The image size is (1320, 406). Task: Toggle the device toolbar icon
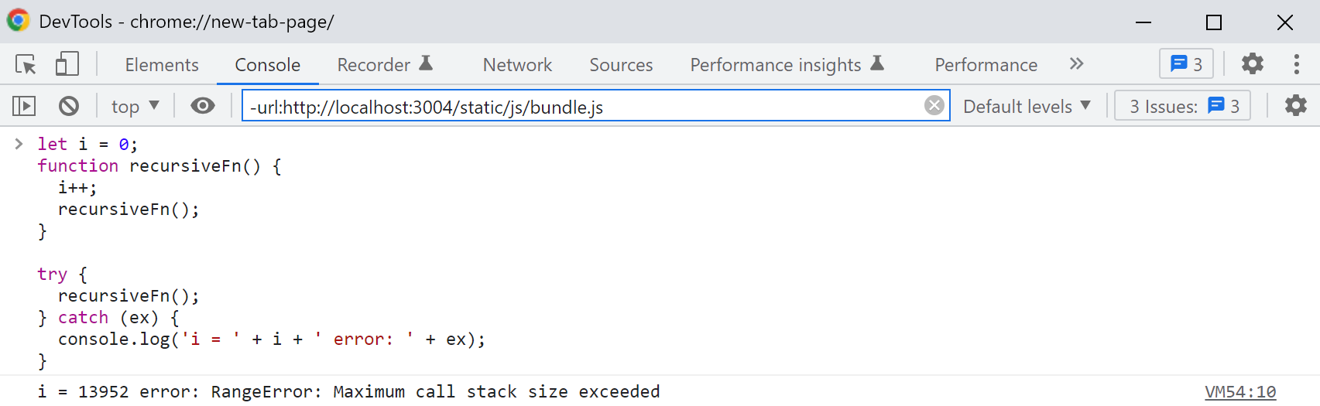coord(67,64)
